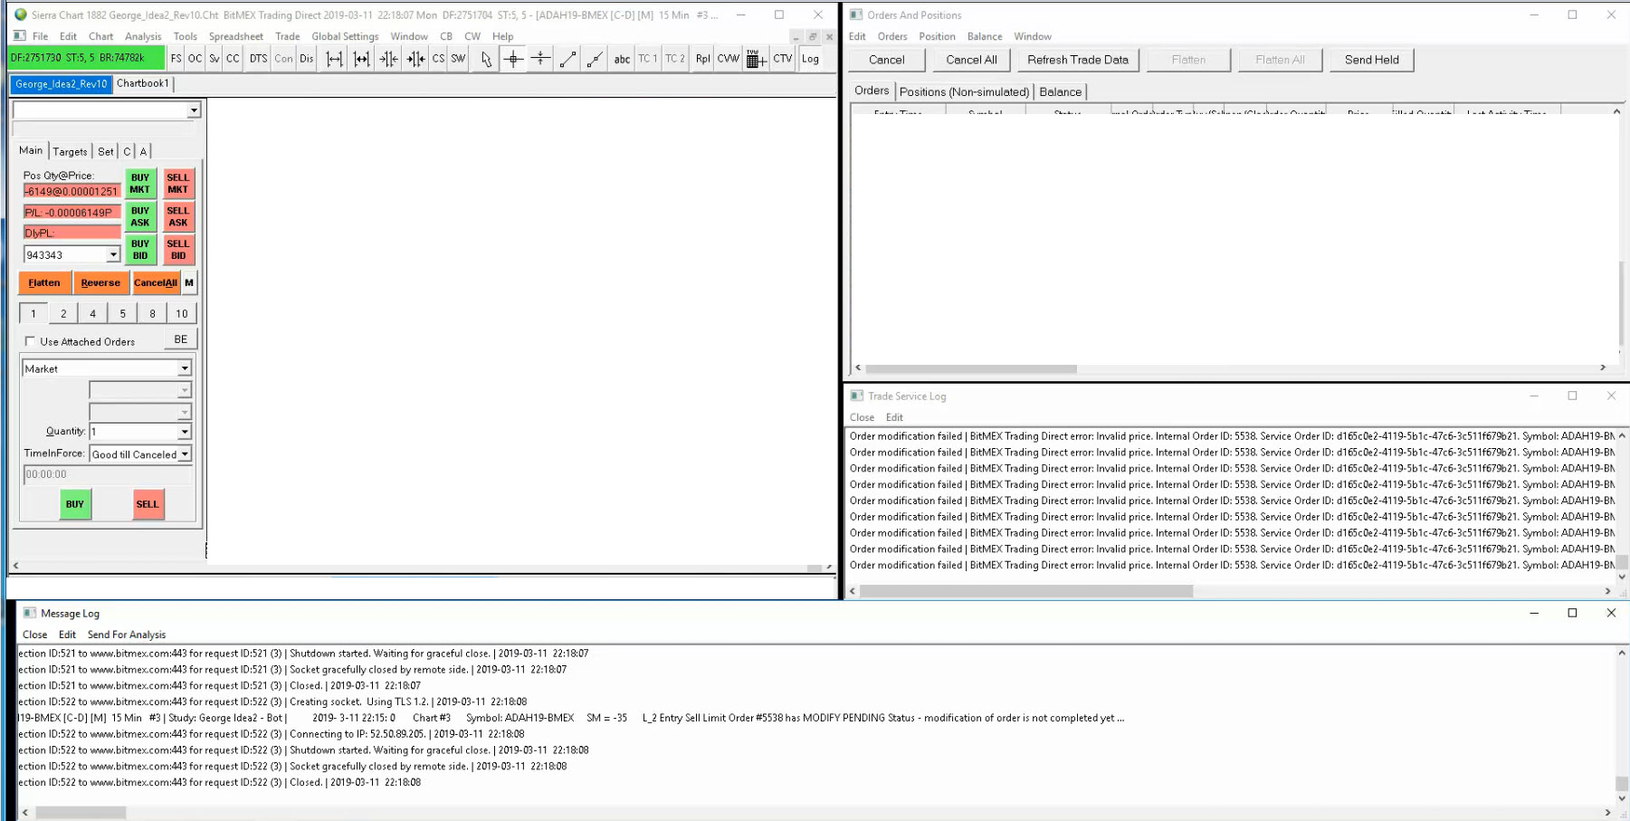The height and width of the screenshot is (821, 1630).
Task: Switch to the Balance tab
Action: pyautogui.click(x=1060, y=91)
